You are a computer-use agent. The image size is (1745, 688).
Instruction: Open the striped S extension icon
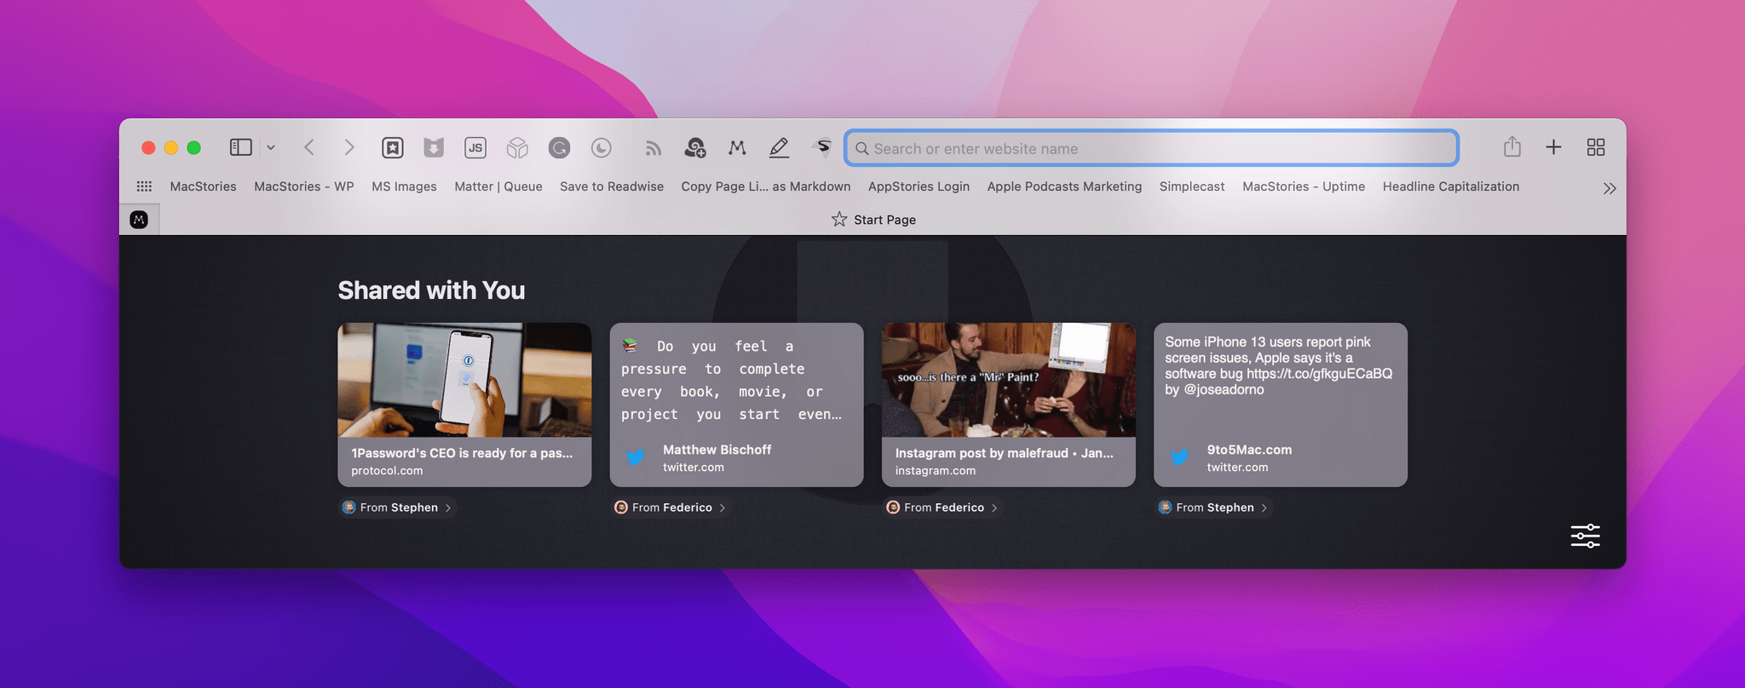pyautogui.click(x=822, y=147)
